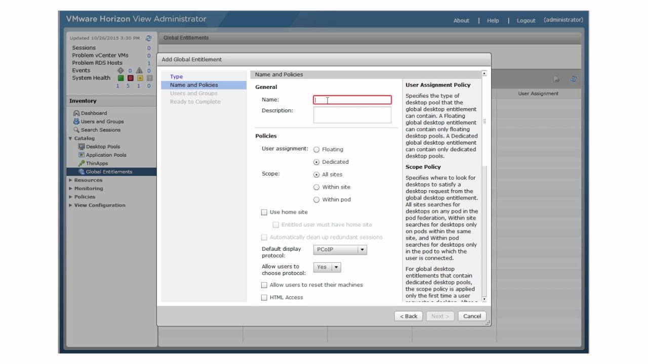Collapse the Catalog tree section
This screenshot has height=364, width=648.
(x=70, y=139)
